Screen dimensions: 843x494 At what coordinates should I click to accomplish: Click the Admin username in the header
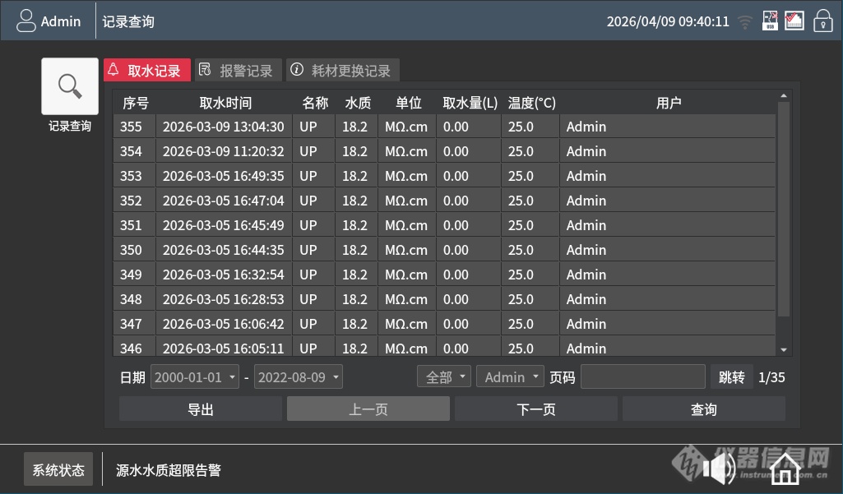[61, 21]
